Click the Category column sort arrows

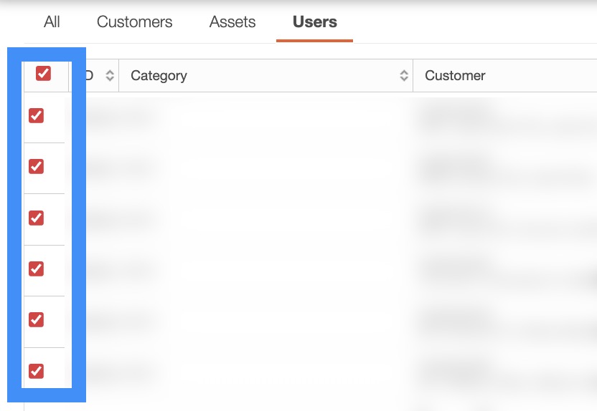[404, 76]
